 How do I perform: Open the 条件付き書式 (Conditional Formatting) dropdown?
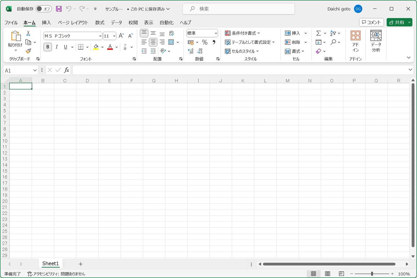(x=243, y=33)
